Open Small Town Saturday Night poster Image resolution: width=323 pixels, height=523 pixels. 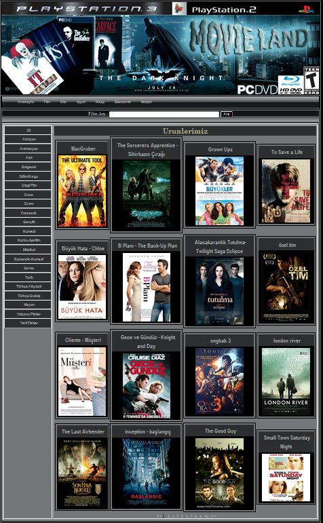coord(286,478)
